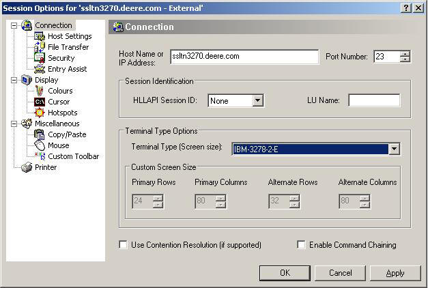Open the HLLAPI Session ID dropdown
This screenshot has width=428, height=288.
(x=257, y=101)
